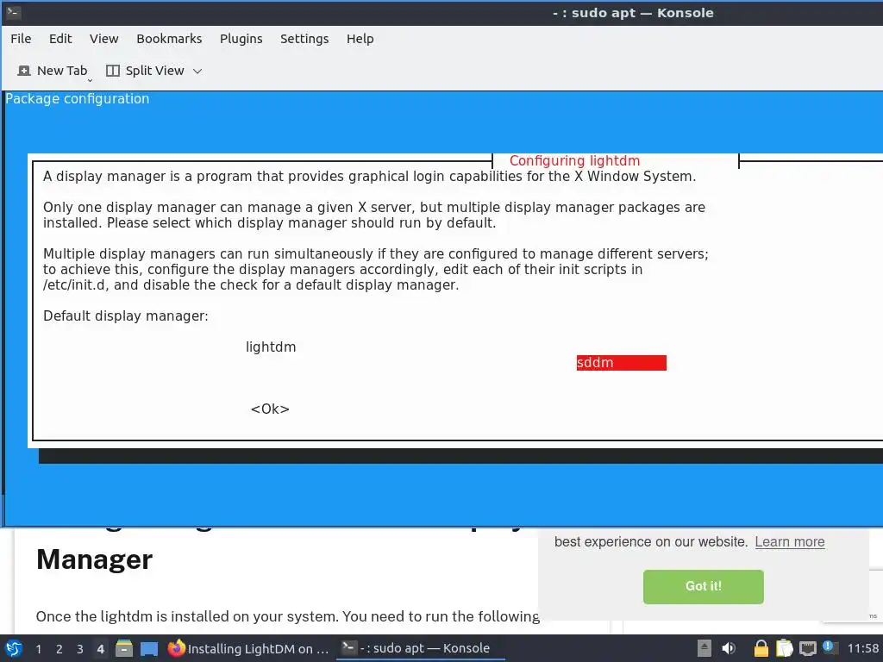Open the Settings menu
The image size is (883, 662).
coord(304,39)
